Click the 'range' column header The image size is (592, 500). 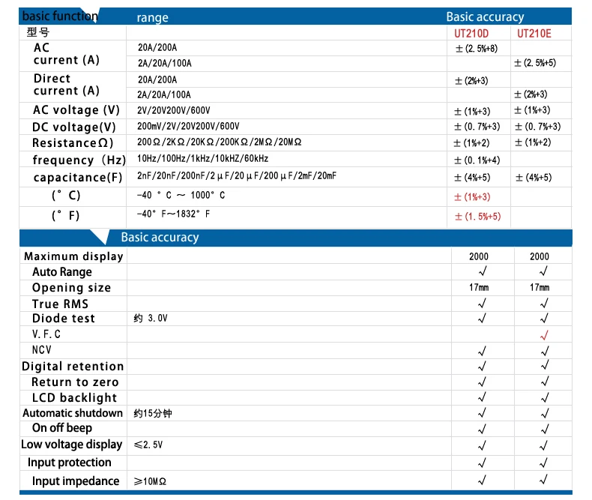153,18
